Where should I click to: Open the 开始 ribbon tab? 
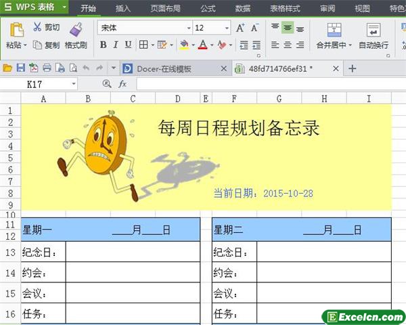[88, 8]
